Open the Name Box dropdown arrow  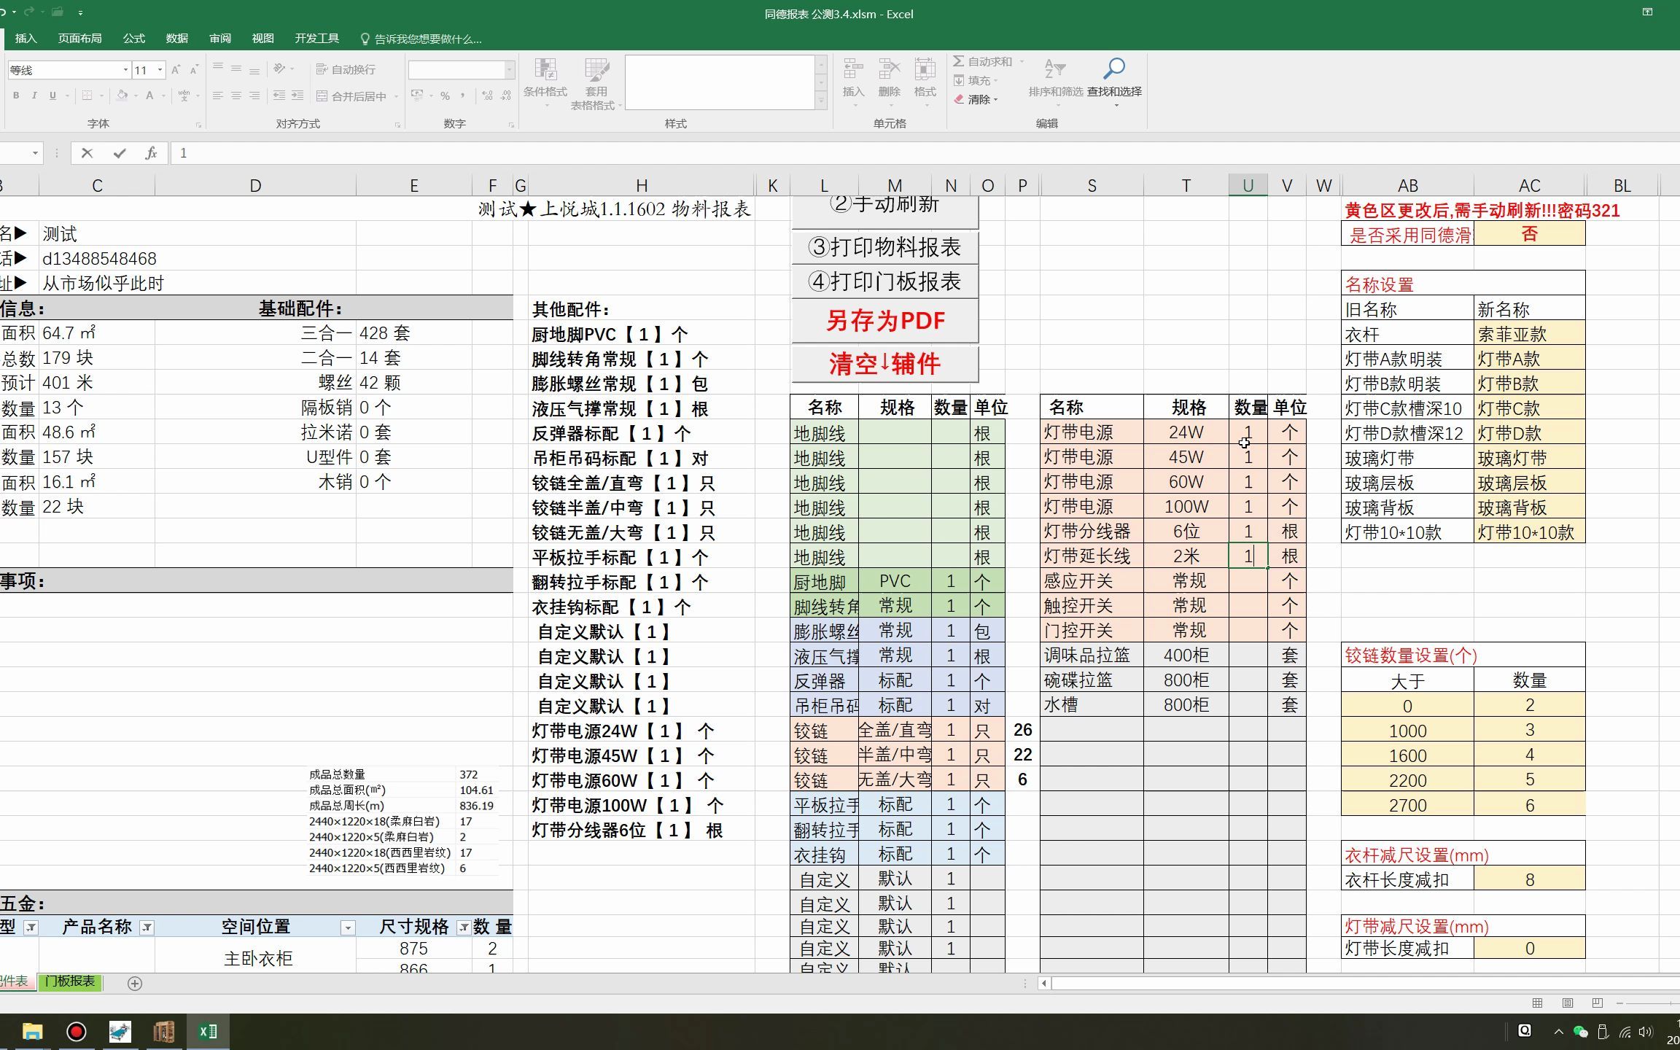pos(34,153)
